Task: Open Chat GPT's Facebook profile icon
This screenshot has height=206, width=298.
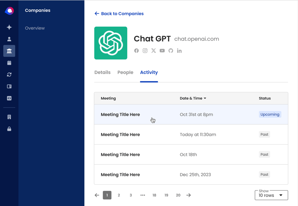Action: click(136, 51)
